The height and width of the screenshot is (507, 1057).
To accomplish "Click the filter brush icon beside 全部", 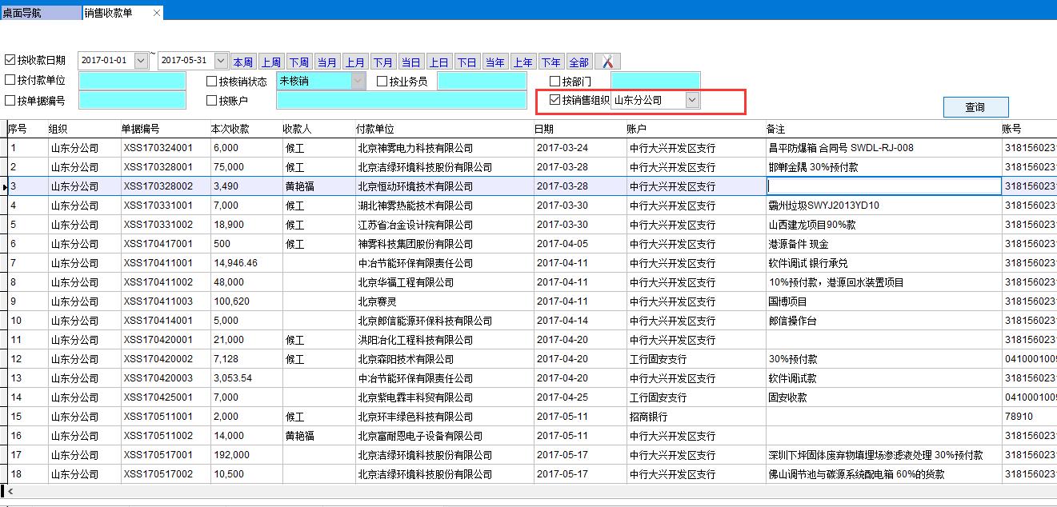I will tap(606, 61).
